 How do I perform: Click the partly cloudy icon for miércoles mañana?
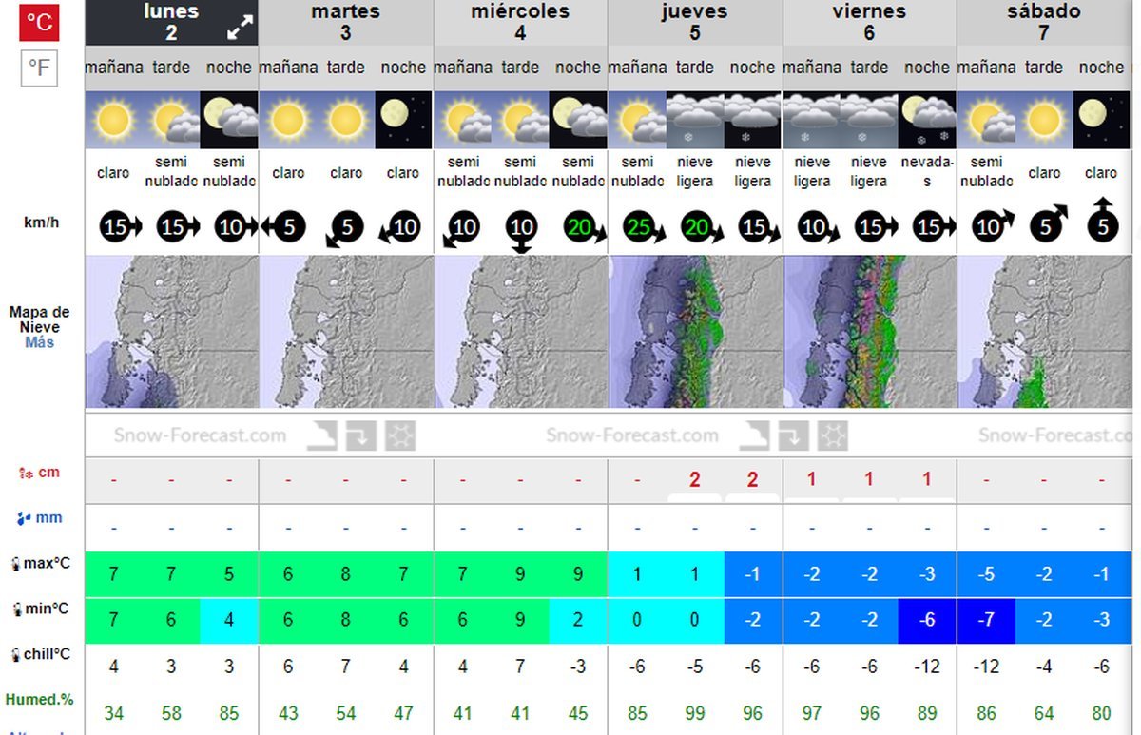click(462, 120)
